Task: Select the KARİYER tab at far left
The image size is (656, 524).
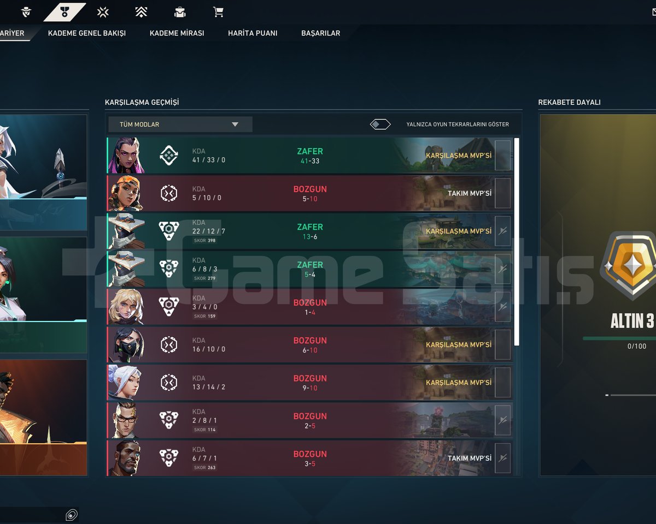Action: point(12,33)
